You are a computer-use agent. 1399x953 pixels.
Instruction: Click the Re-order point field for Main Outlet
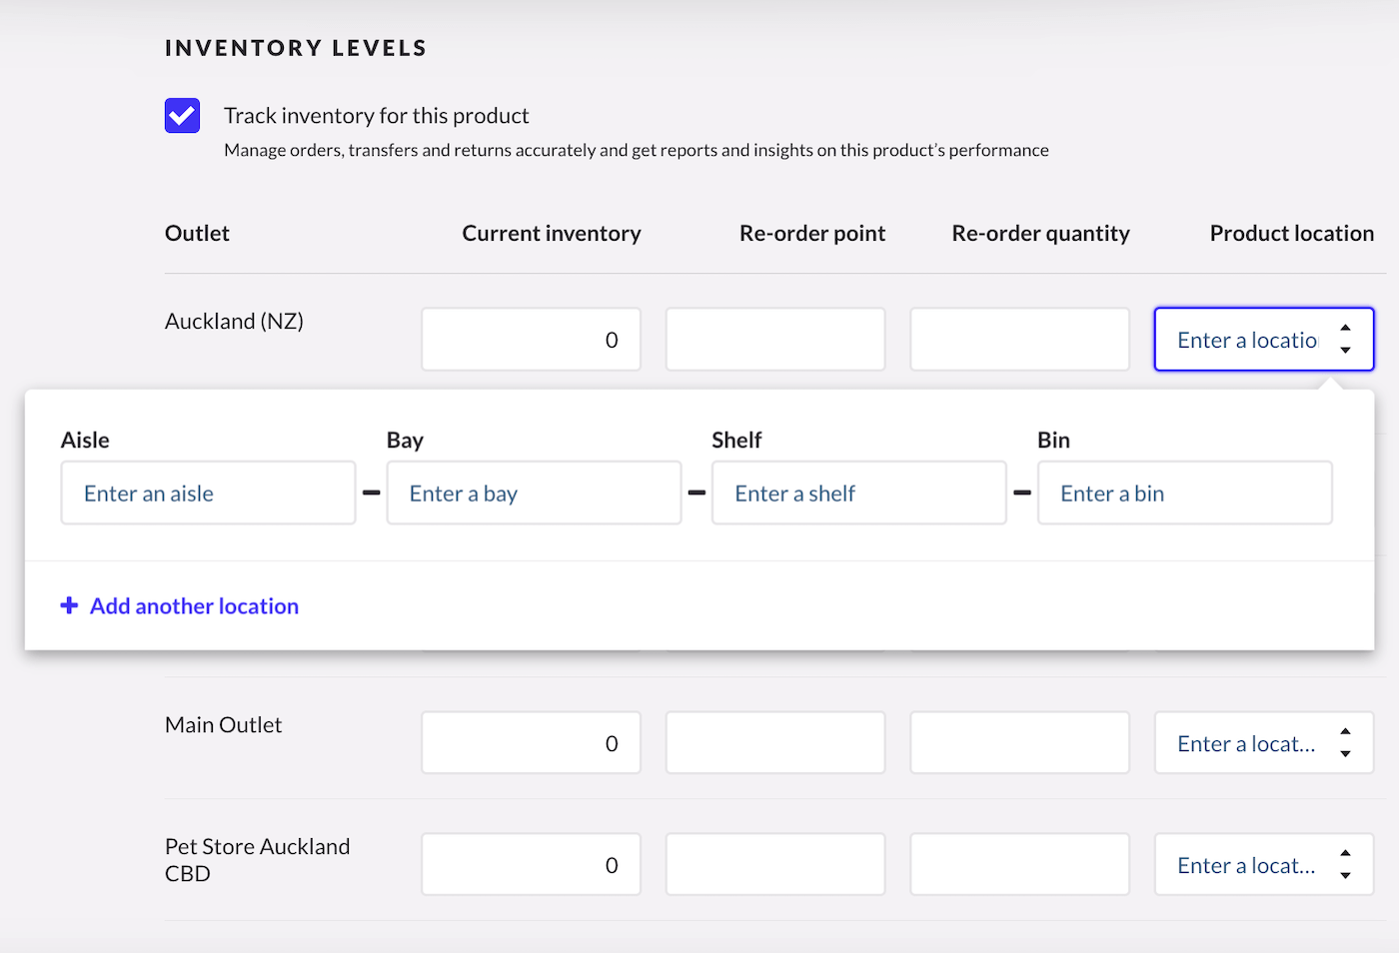pos(774,742)
